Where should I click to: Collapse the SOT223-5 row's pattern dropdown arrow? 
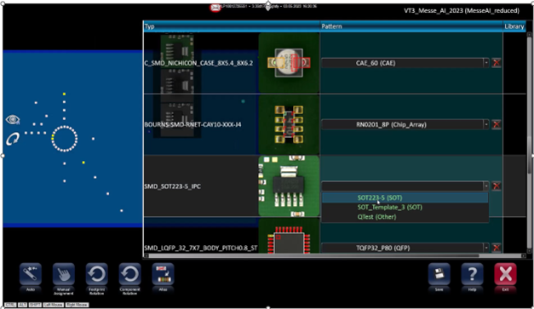click(486, 186)
